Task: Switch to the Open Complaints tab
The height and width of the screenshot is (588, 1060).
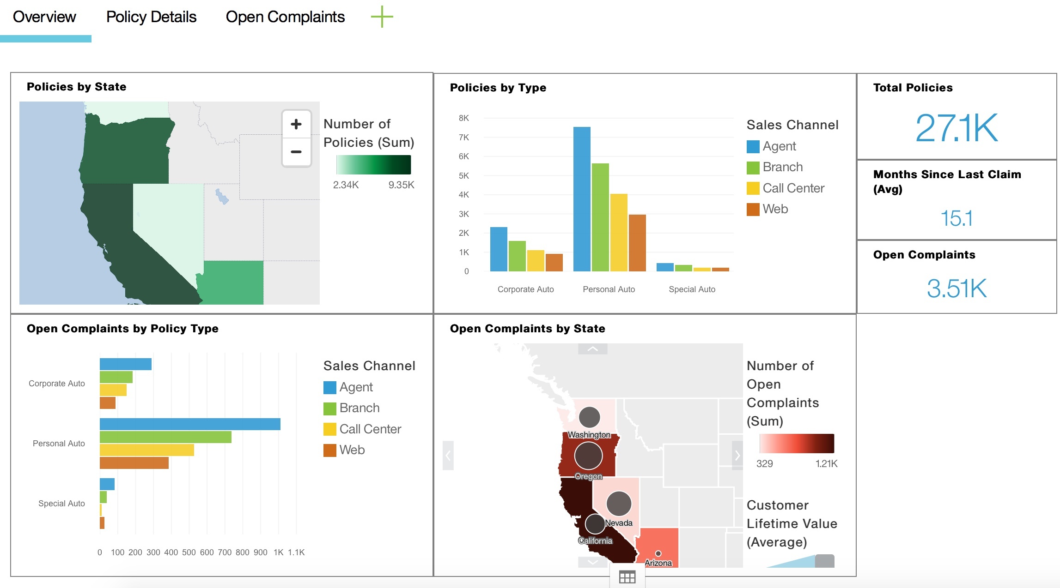Action: (285, 17)
